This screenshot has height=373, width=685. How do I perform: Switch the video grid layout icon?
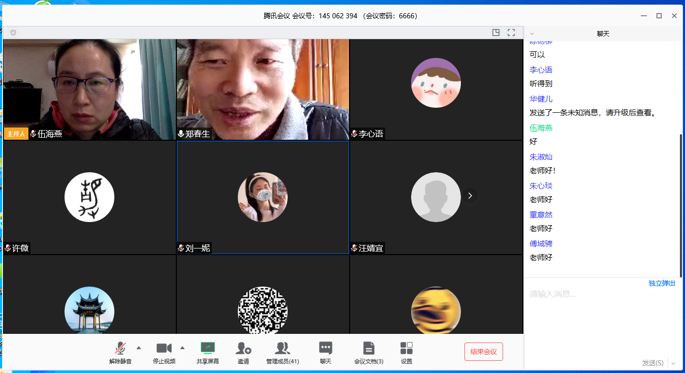[x=496, y=33]
